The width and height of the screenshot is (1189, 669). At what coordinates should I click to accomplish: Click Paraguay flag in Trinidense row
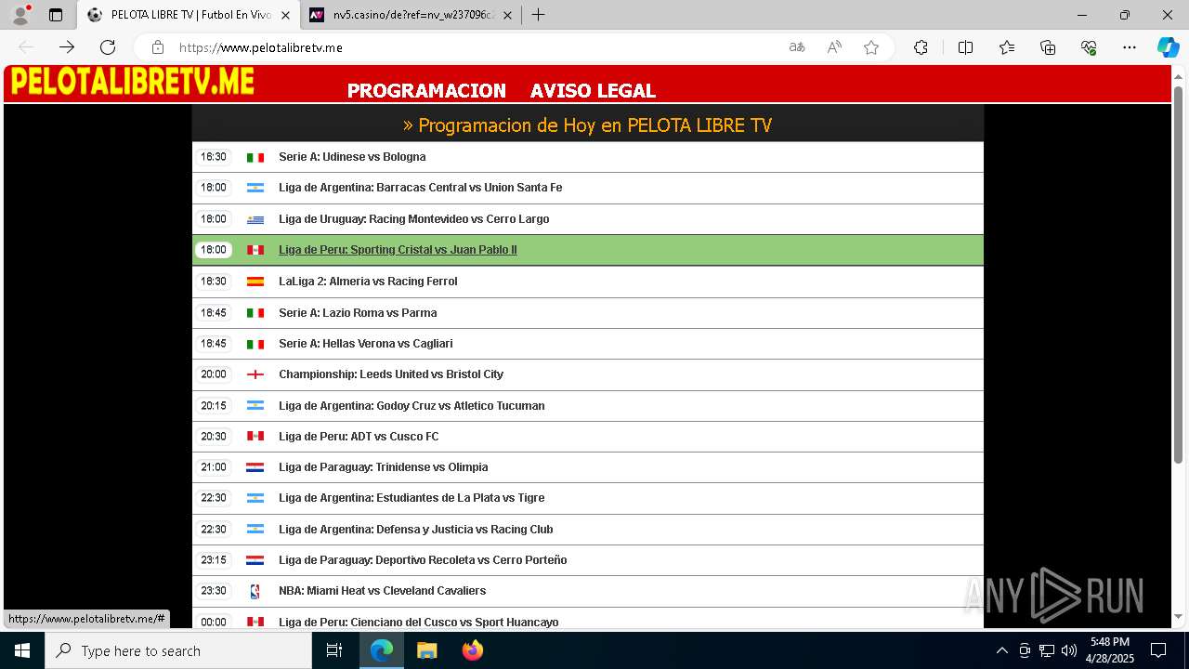(x=255, y=467)
